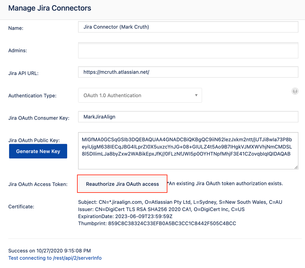
Task: Click the Jira OAuth Consumer Key field
Action: pos(188,117)
